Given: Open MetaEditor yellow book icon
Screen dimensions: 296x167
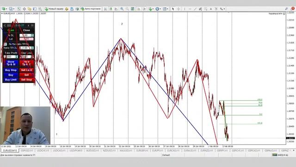Looking at the screenshot, I should coord(67,9).
